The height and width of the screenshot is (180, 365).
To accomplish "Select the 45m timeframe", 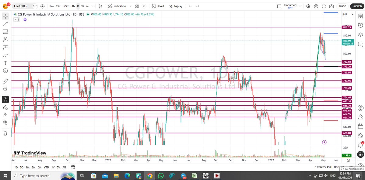I will point(66,6).
